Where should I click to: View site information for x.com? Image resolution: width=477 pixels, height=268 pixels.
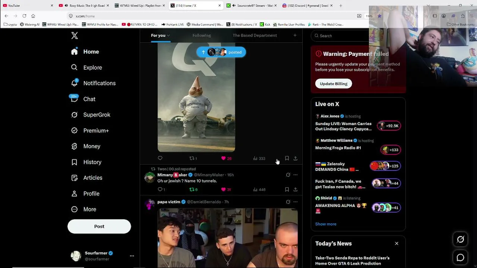[71, 16]
